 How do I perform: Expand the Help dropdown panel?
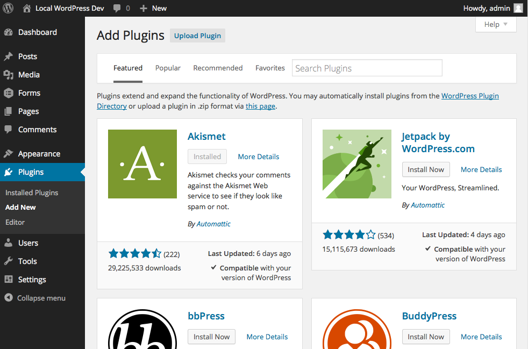pos(495,24)
